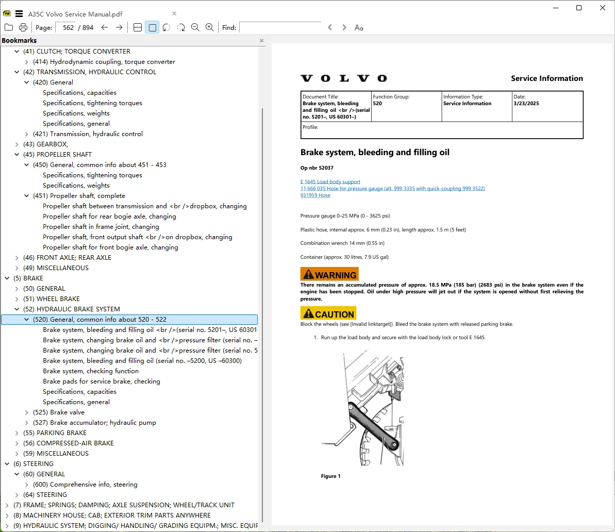Collapse the (41) CLUTCH; TORQUE CONVERTER node
Image resolution: width=615 pixels, height=532 pixels.
point(17,52)
